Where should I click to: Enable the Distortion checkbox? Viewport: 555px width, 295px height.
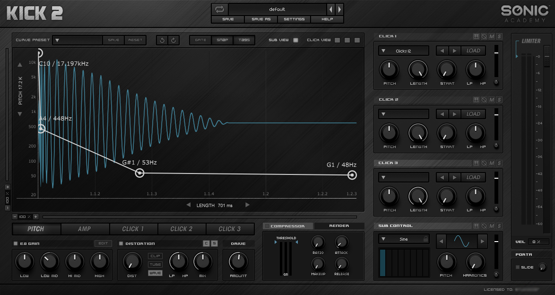coord(121,243)
